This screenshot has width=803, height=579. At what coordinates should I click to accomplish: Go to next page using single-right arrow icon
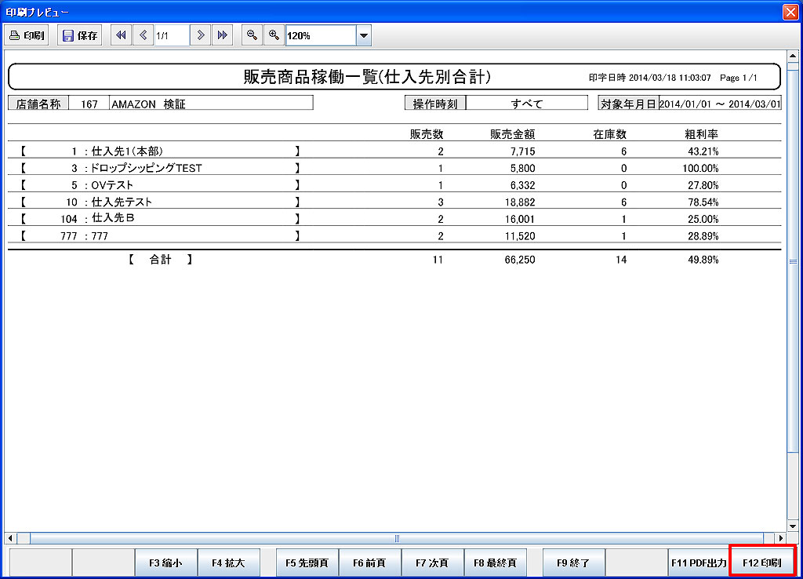tap(202, 35)
